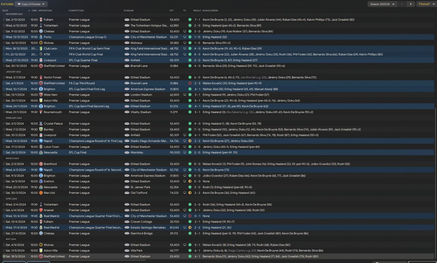Toggle the tick for Wed, 3/1/2024 fixture
The image size is (437, 263).
point(4,77)
